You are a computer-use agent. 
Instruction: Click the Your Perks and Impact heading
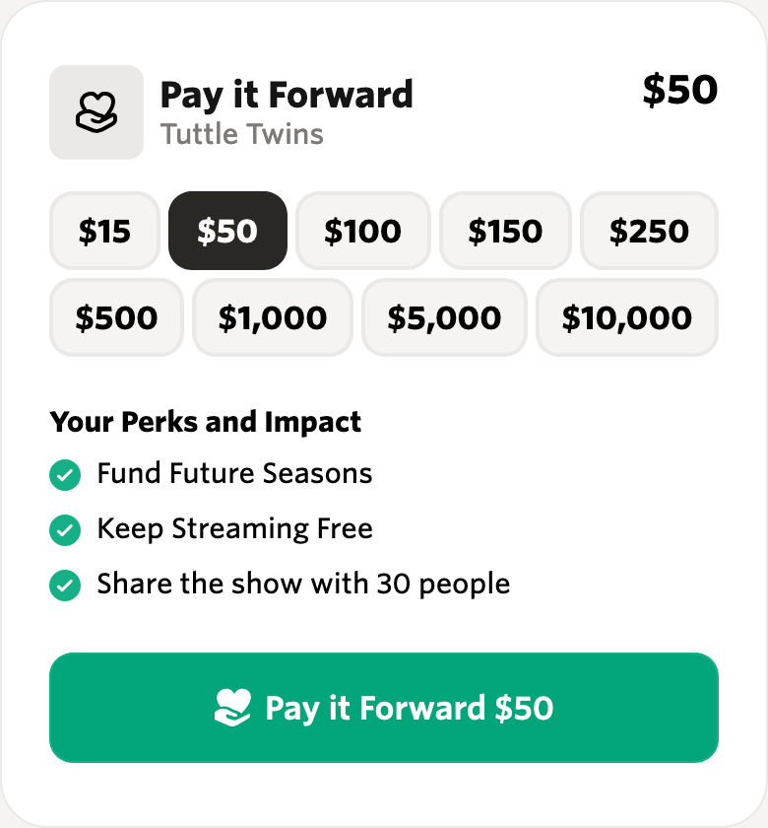point(205,423)
